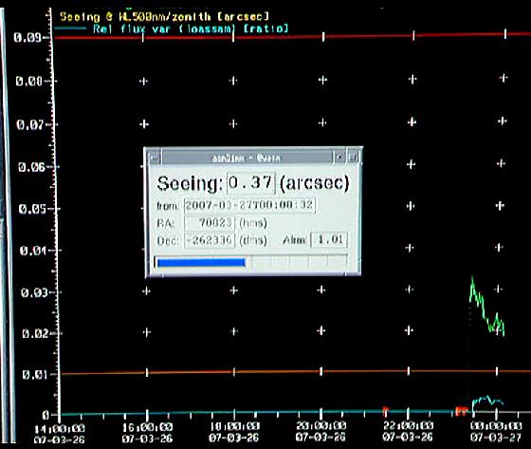Click the 00:00:00 07-03-27 time axis label
The width and height of the screenshot is (531, 449).
496,432
